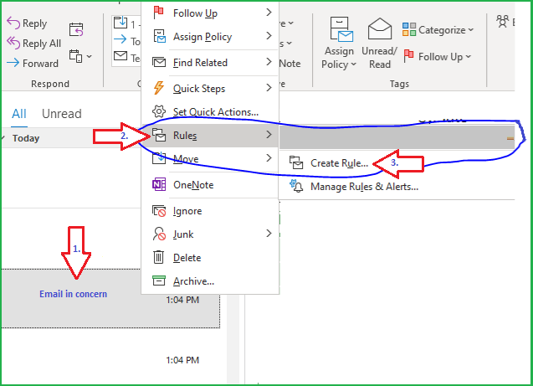Expand the Assign Policy submenu arrow

269,36
